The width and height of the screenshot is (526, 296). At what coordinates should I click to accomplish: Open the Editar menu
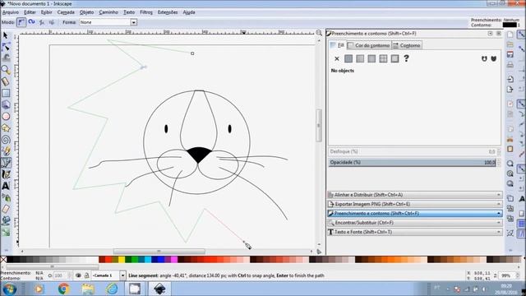30,12
